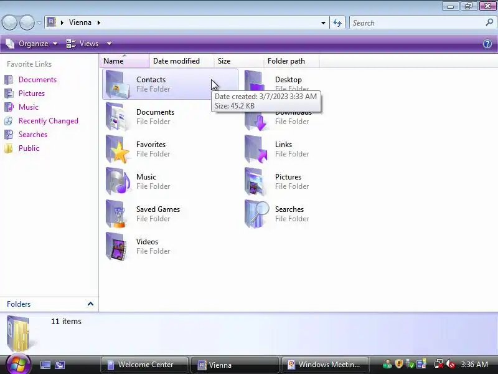This screenshot has height=374, width=498.
Task: Click the arrow before Vienna in address bar
Action: [62, 22]
